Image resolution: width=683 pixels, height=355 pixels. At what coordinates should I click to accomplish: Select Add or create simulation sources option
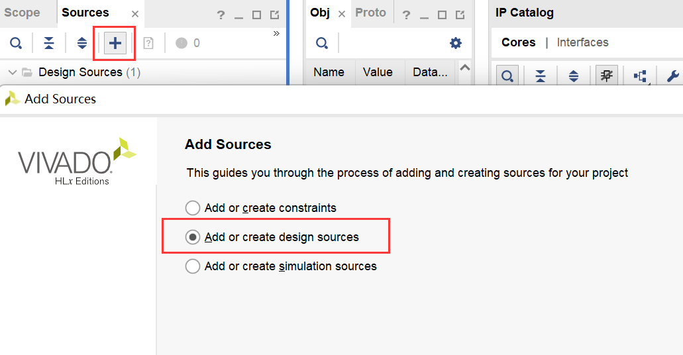[280, 266]
